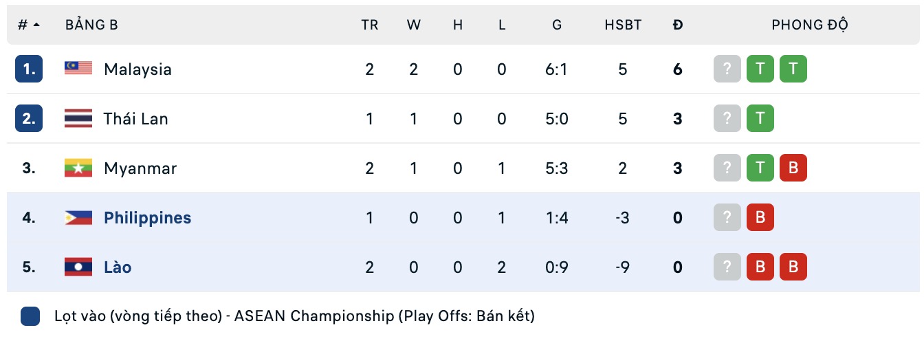924x341 pixels.
Task: Click the rank 1 blue badge
Action: coord(29,69)
